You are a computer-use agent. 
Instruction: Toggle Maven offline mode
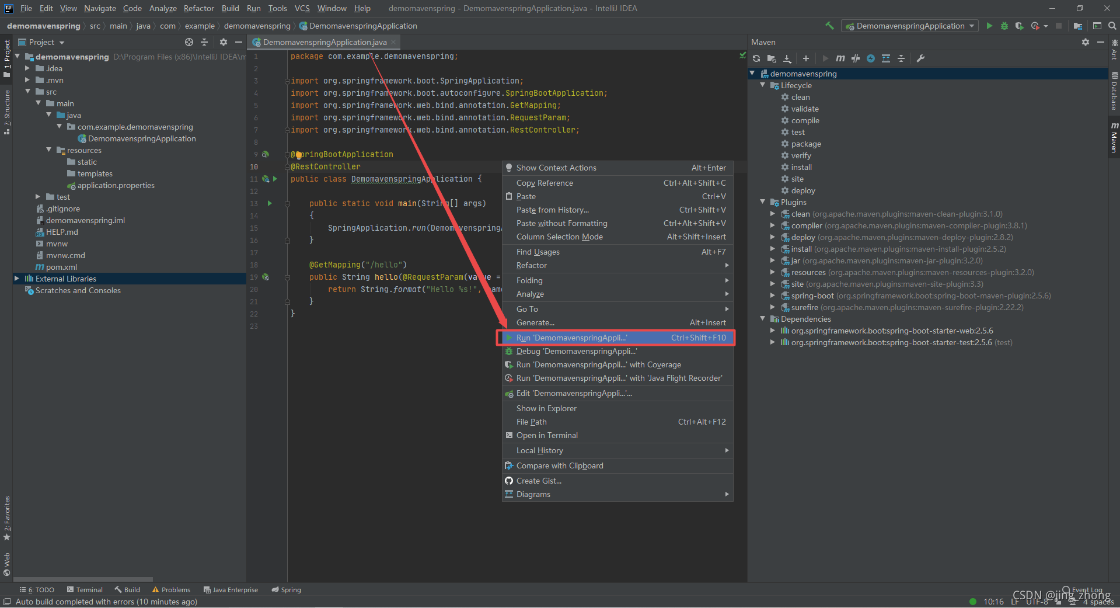856,58
